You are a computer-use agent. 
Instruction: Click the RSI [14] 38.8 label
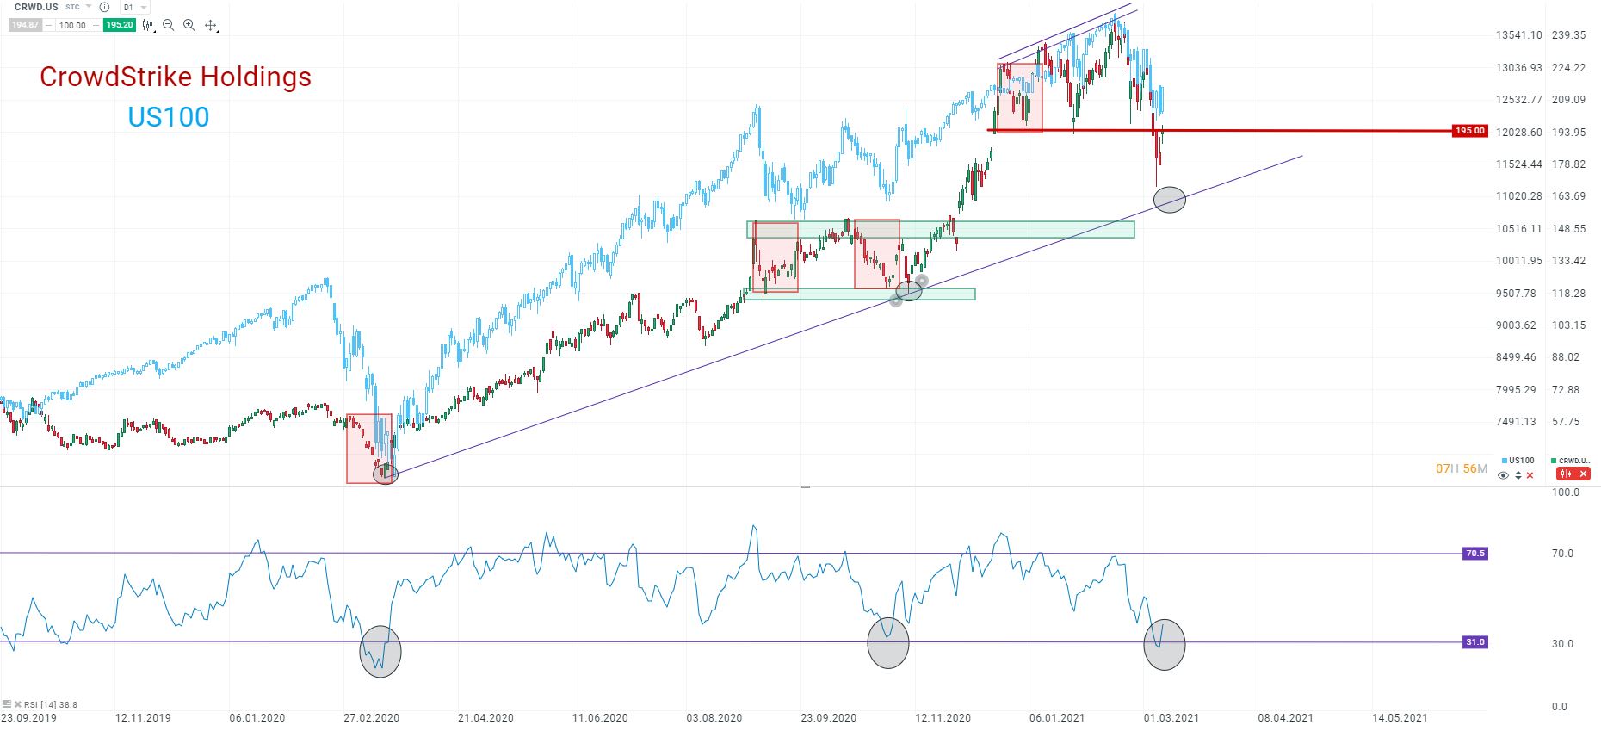(x=50, y=704)
